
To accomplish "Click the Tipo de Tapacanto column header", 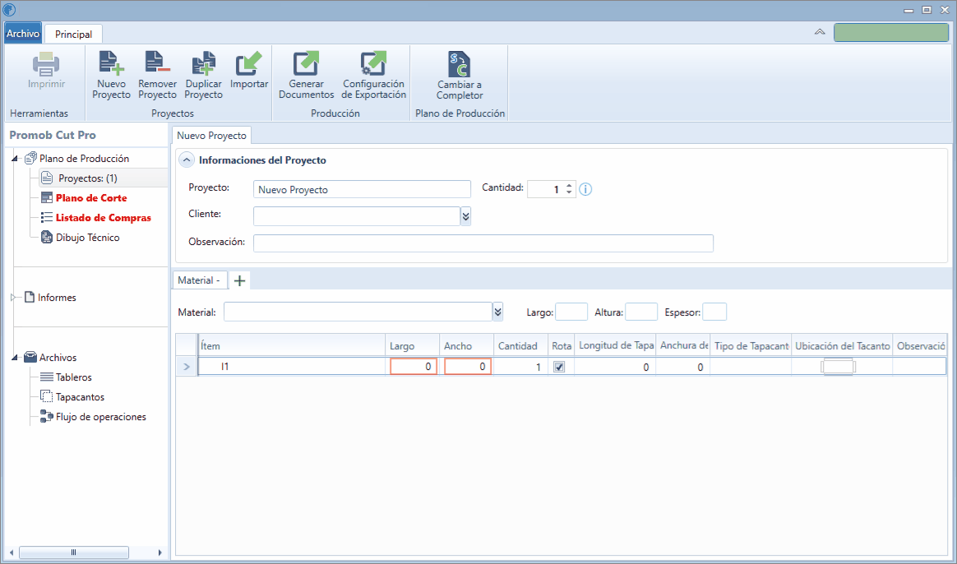I will pos(751,346).
